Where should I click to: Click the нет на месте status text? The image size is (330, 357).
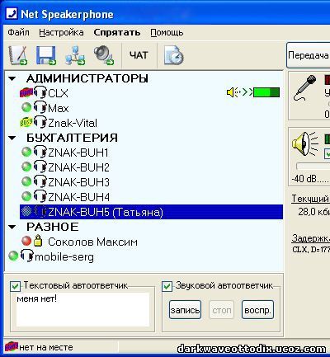click(x=46, y=347)
